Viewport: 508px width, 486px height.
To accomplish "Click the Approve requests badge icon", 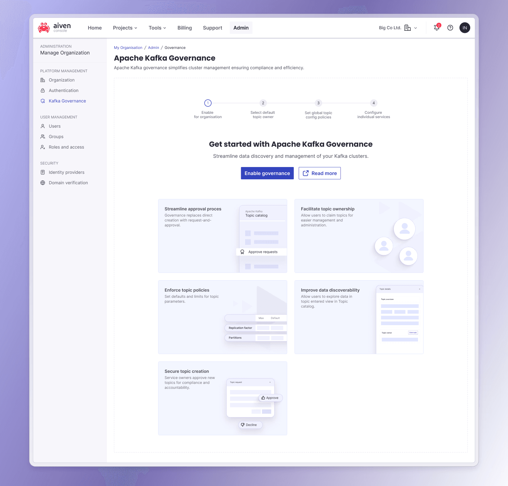I will tap(242, 252).
